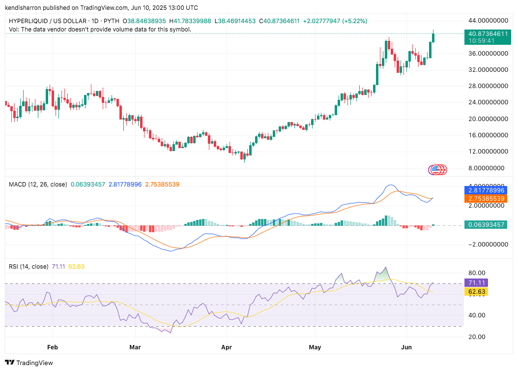The height and width of the screenshot is (371, 518).
Task: Click the orange signal axis label 2.75385539
Action: pyautogui.click(x=486, y=198)
